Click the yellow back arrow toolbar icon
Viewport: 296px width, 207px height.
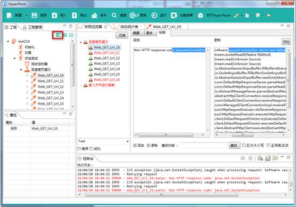click(x=269, y=15)
